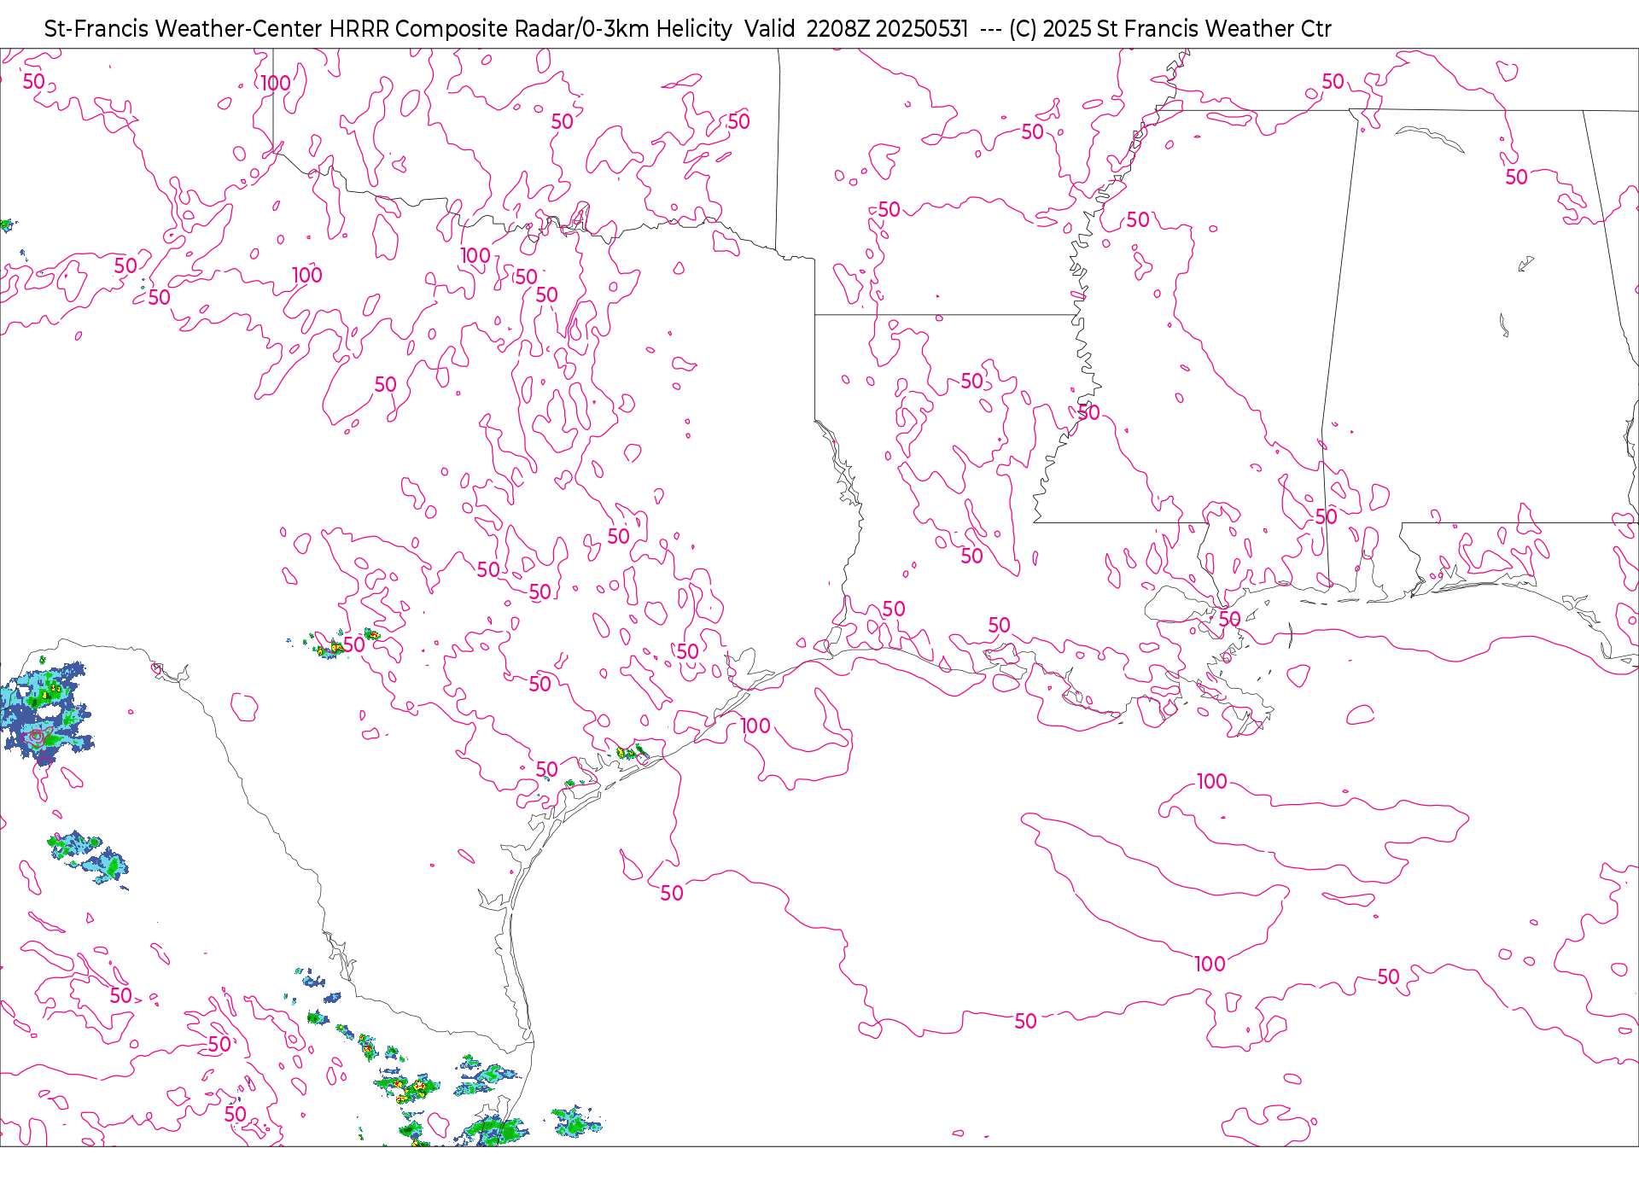Click "(C) 2025 St Francis Weather Ctr" copyright text
The image size is (1639, 1195).
(x=1169, y=29)
